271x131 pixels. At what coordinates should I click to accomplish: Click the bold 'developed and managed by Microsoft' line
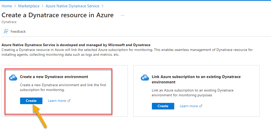(76, 45)
